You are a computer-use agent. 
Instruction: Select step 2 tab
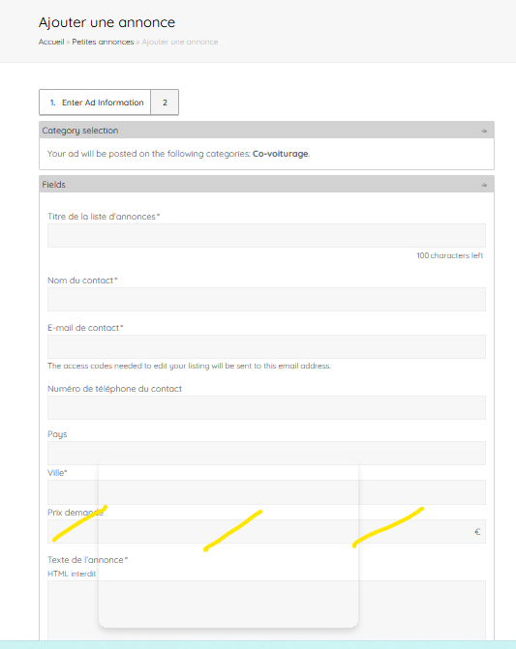(x=165, y=103)
